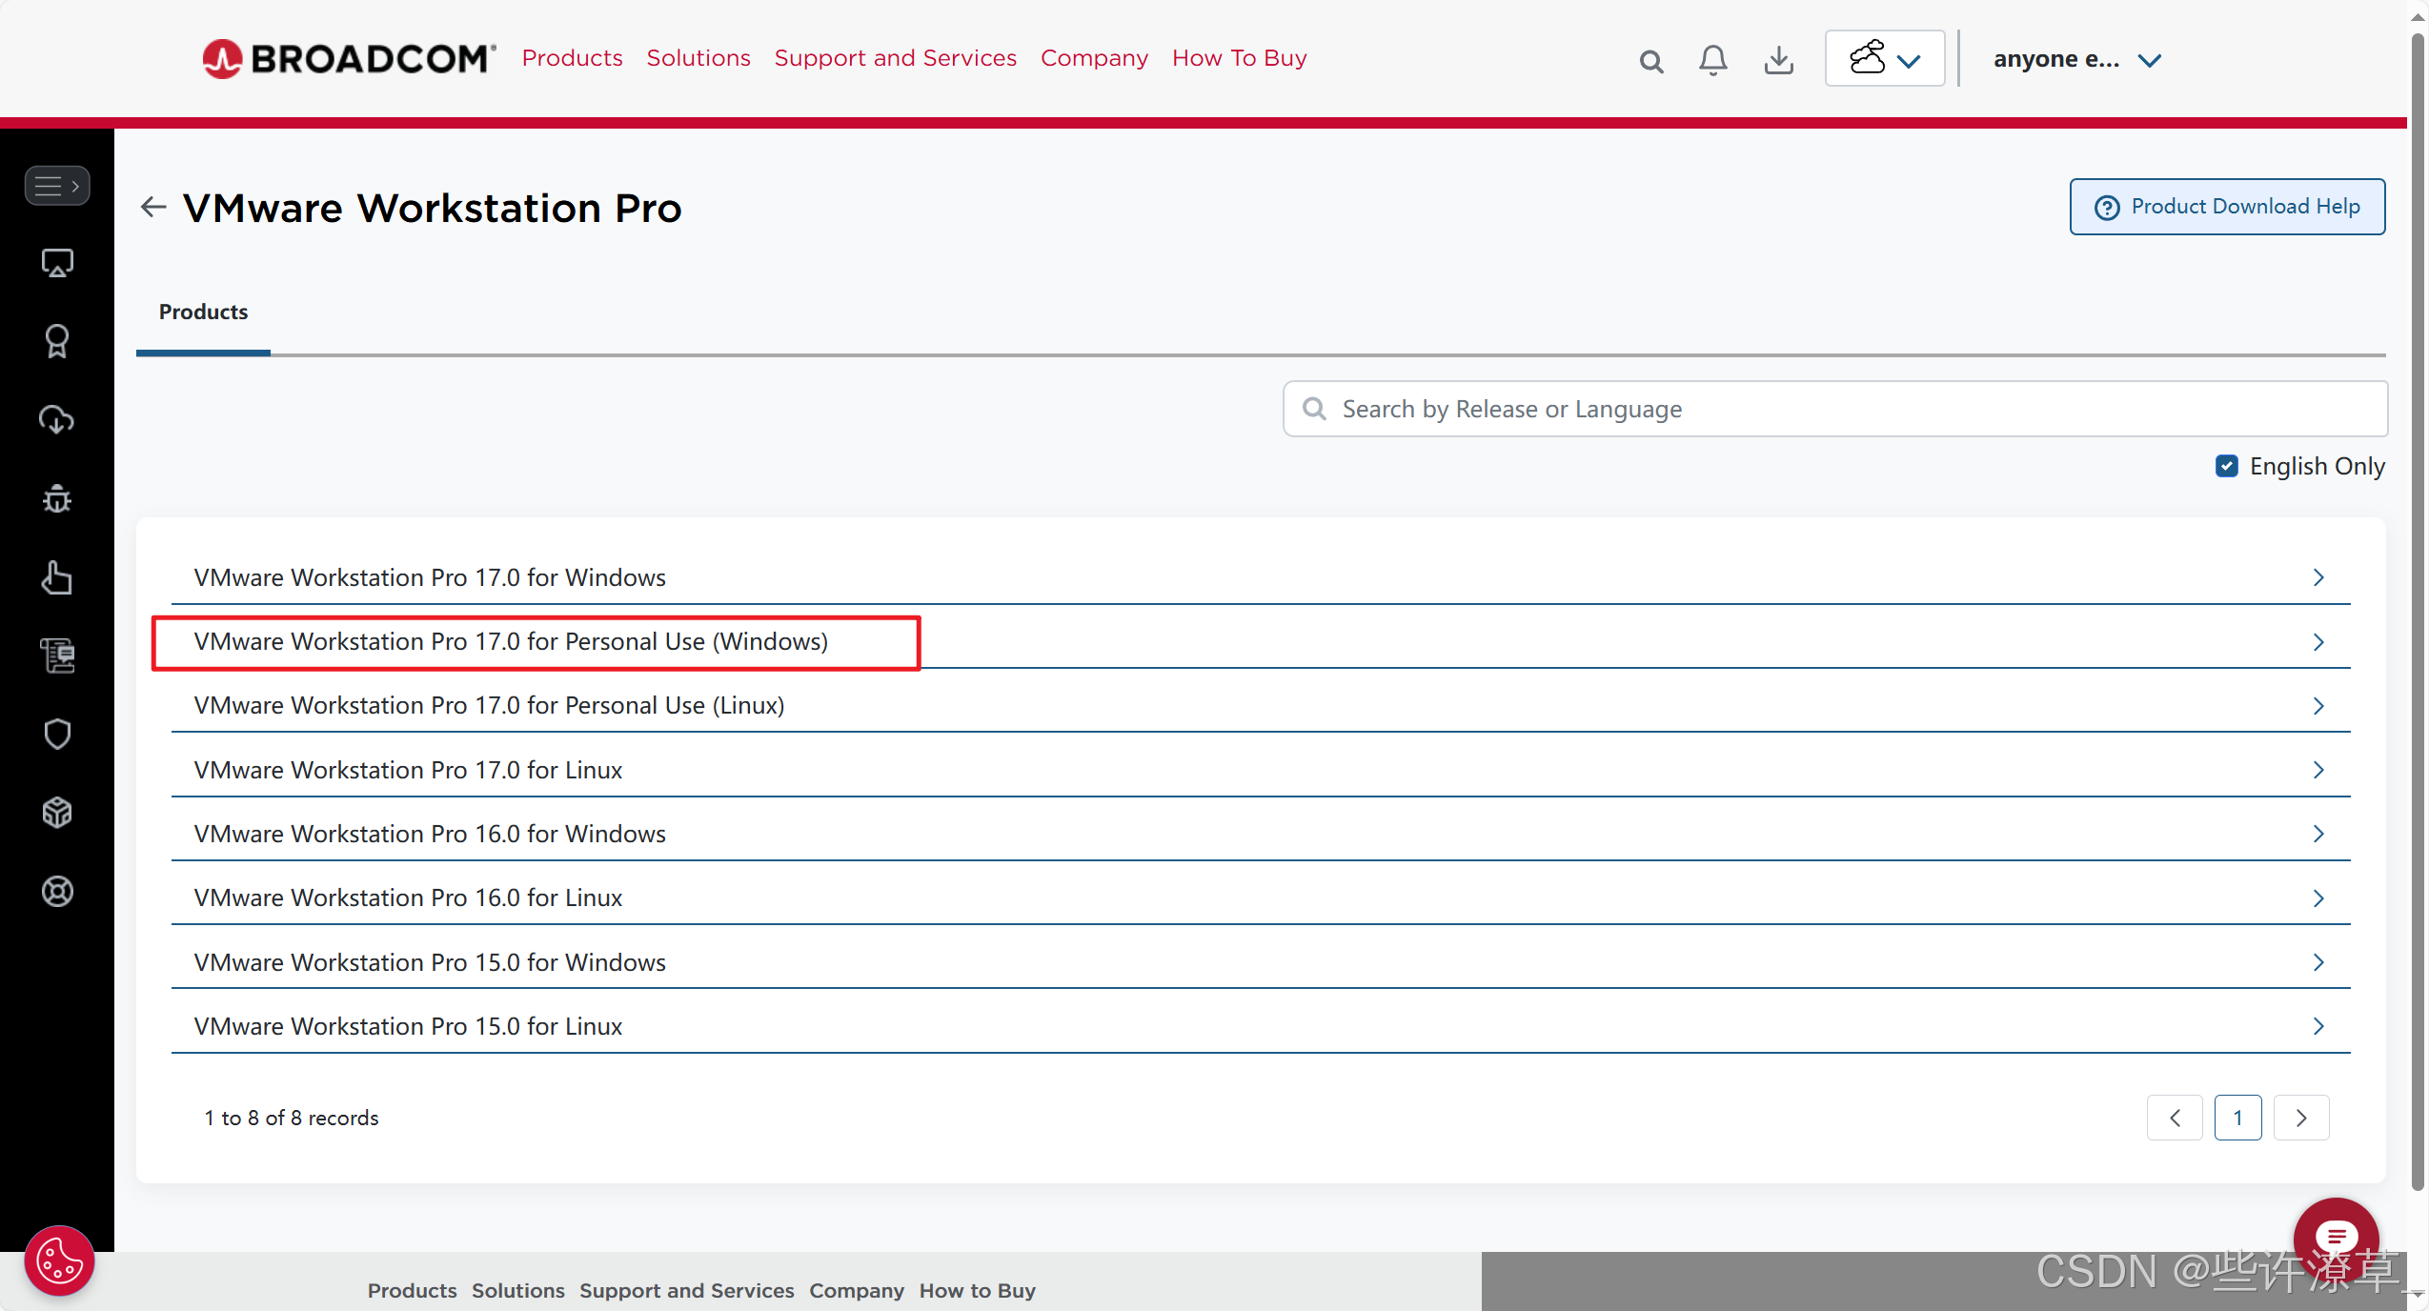This screenshot has width=2429, height=1311.
Task: Open the bug icon in sidebar
Action: tap(57, 498)
